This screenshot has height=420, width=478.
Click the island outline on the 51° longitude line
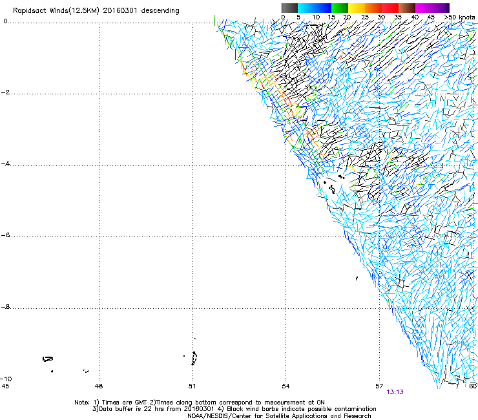(194, 359)
